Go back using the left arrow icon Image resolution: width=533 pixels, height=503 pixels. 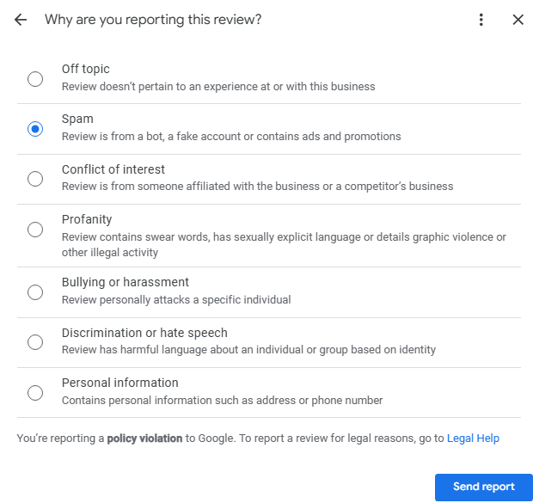[21, 20]
